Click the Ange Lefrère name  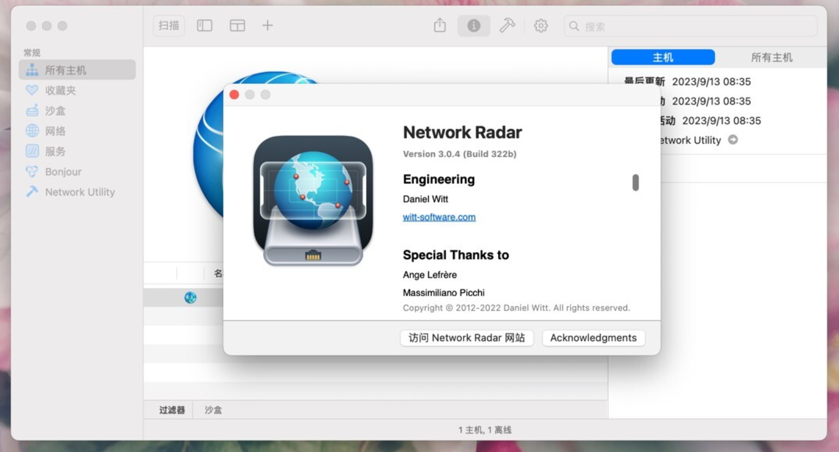click(x=430, y=274)
